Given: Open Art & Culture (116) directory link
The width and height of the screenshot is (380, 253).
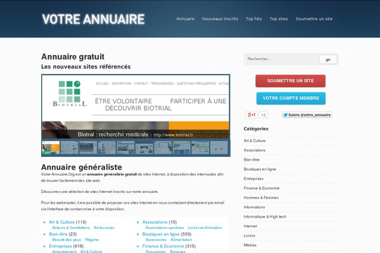Looking at the screenshot, I should coord(62,222).
